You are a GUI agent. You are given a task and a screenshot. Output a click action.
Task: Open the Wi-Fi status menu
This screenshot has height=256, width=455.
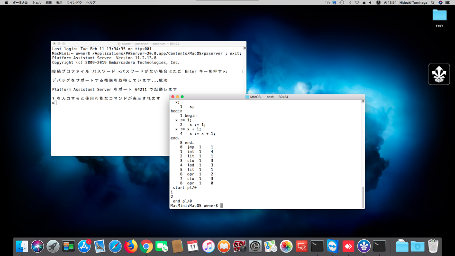[x=356, y=2]
